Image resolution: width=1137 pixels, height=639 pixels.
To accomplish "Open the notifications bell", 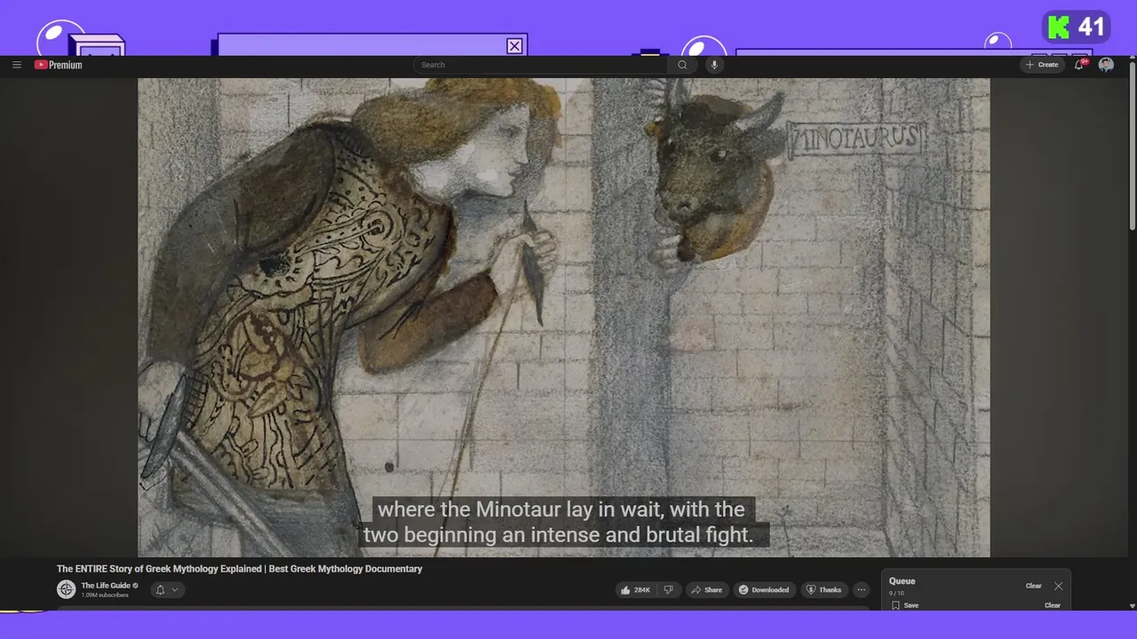I will coord(1080,65).
